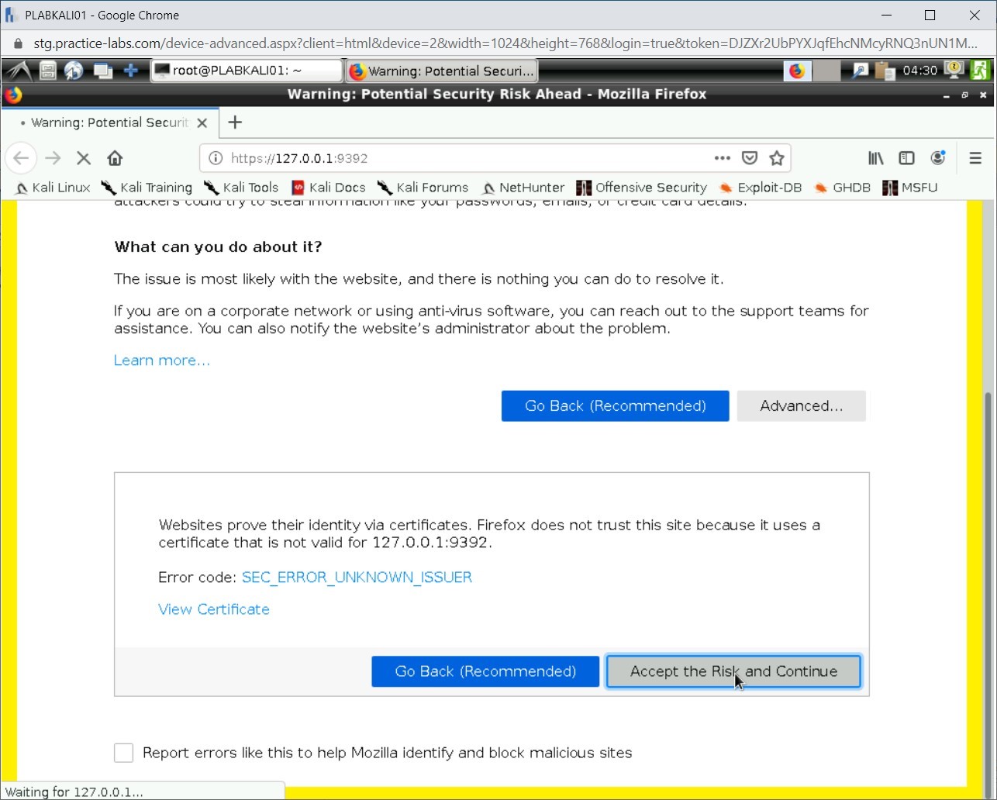Stop loading the page with X button

[84, 158]
